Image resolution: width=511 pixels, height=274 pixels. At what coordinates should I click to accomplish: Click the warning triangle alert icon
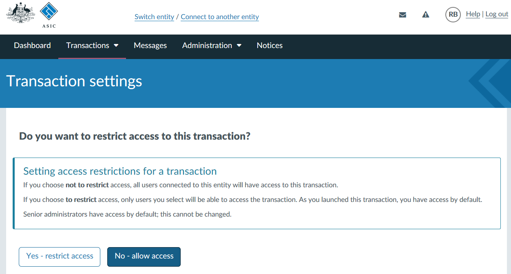tap(426, 15)
